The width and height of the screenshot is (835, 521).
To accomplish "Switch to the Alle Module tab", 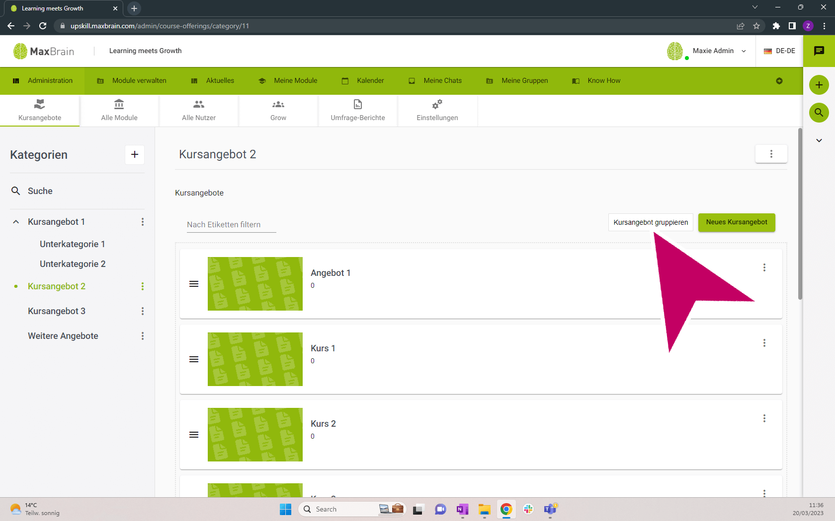I will coord(119,110).
